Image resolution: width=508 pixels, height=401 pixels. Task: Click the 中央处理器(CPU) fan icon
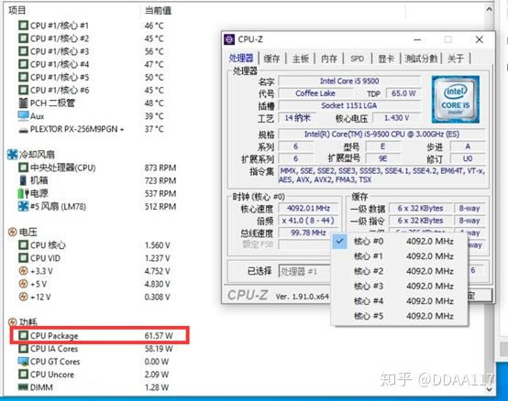click(x=23, y=168)
